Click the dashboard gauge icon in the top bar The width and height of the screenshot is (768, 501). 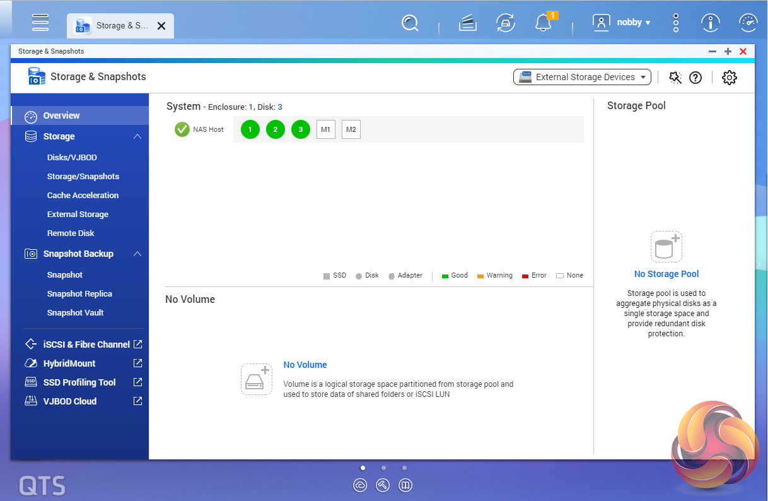(748, 23)
